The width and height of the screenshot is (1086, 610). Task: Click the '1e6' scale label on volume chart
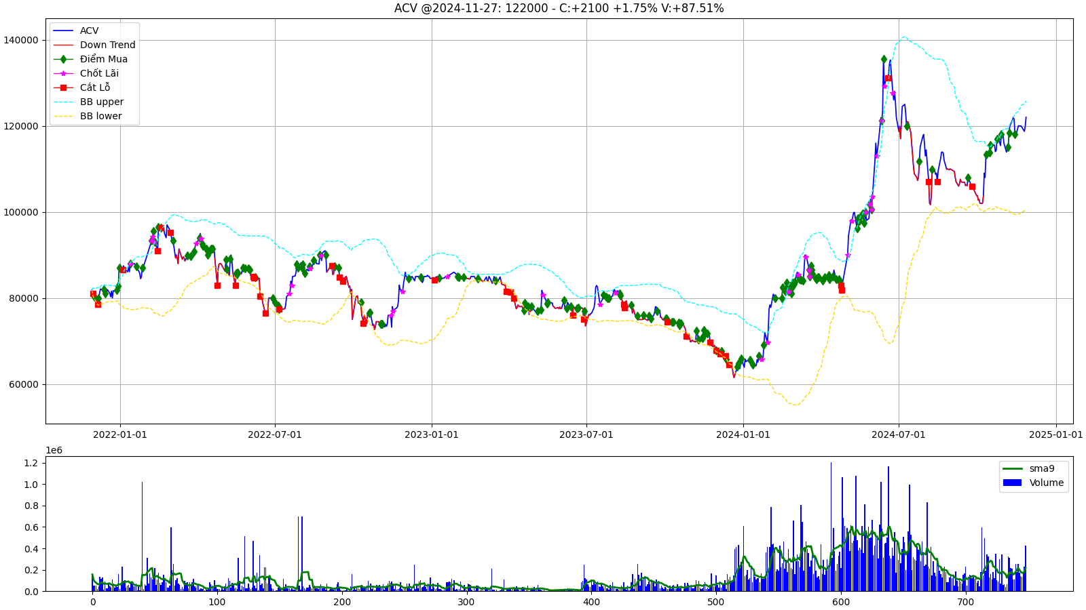54,451
